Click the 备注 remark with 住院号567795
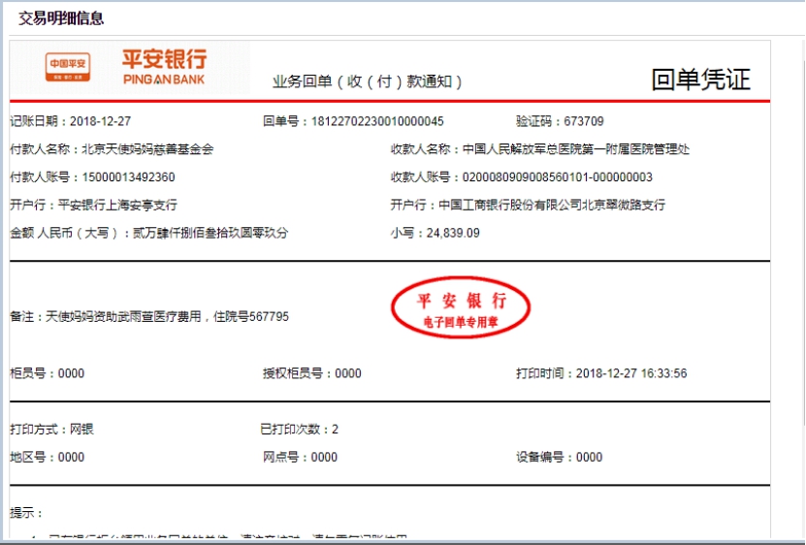 pos(149,317)
